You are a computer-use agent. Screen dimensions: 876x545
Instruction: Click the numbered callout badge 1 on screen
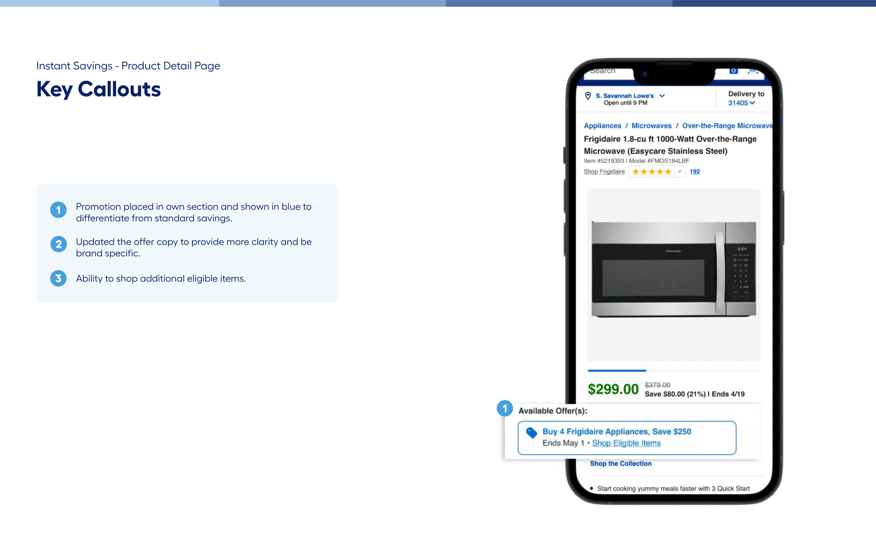click(505, 408)
